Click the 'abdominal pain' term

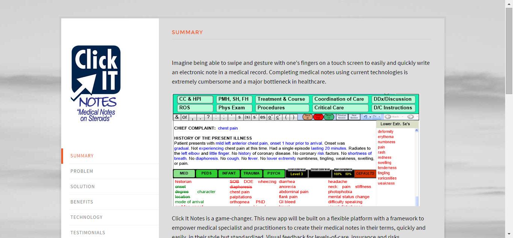294,192
